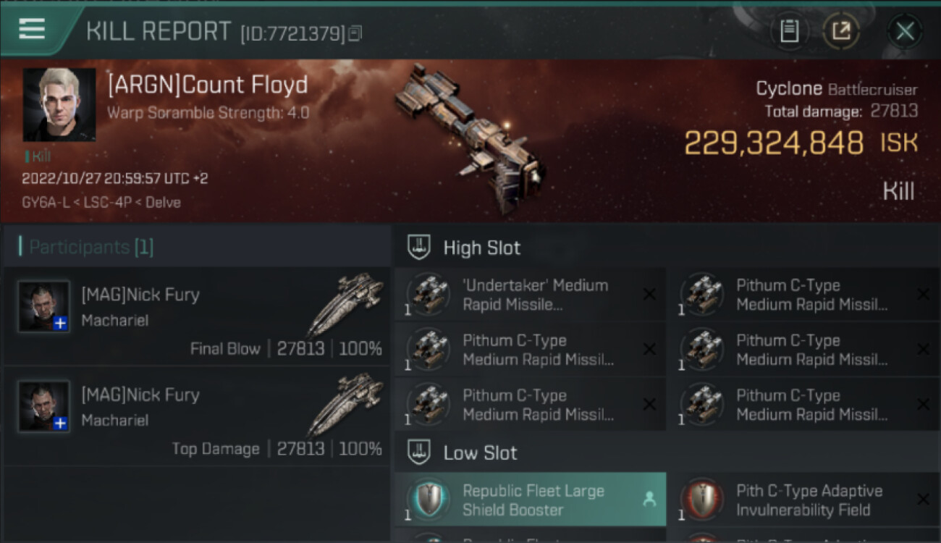The width and height of the screenshot is (941, 543).
Task: Click X beside 'Undertaker' Medium Rapid Missile
Action: 649,294
